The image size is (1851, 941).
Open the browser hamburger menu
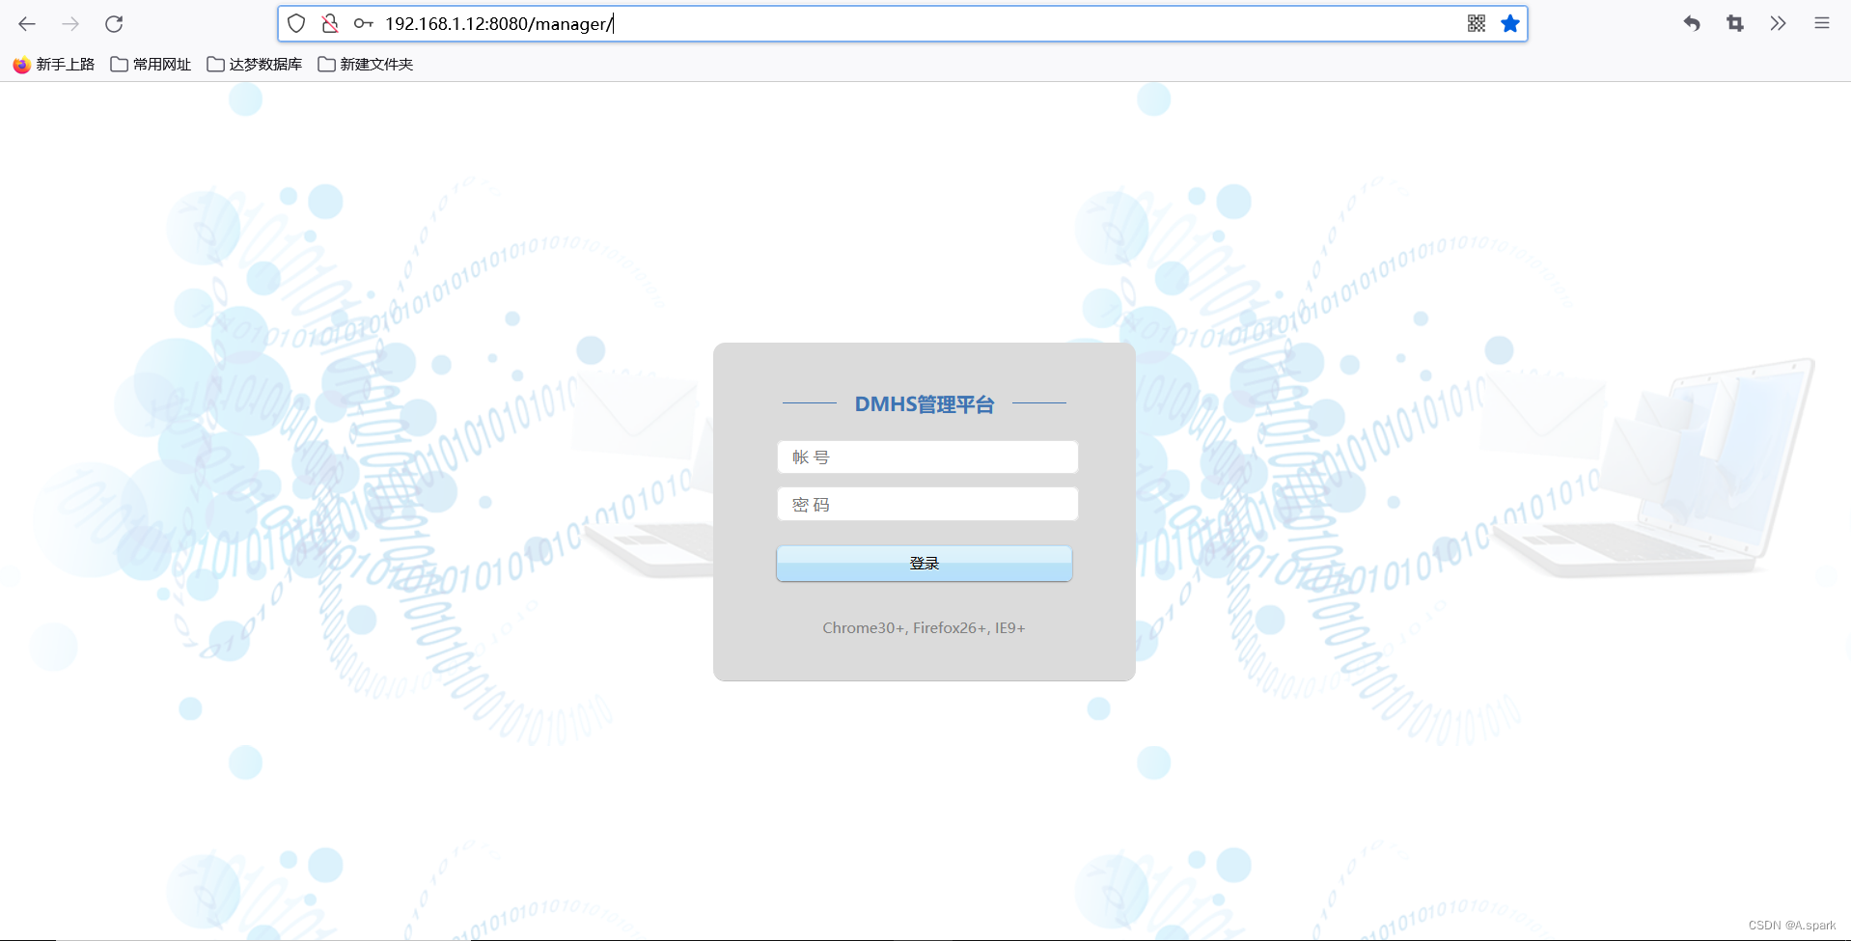pyautogui.click(x=1822, y=24)
